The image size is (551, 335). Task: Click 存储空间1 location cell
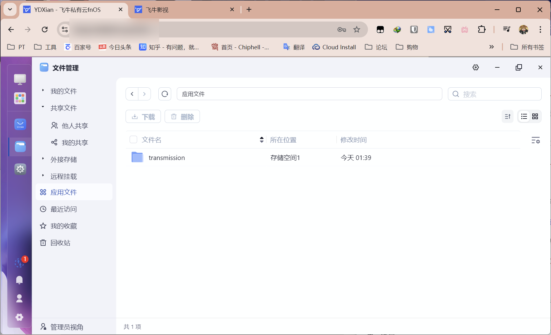click(x=285, y=158)
